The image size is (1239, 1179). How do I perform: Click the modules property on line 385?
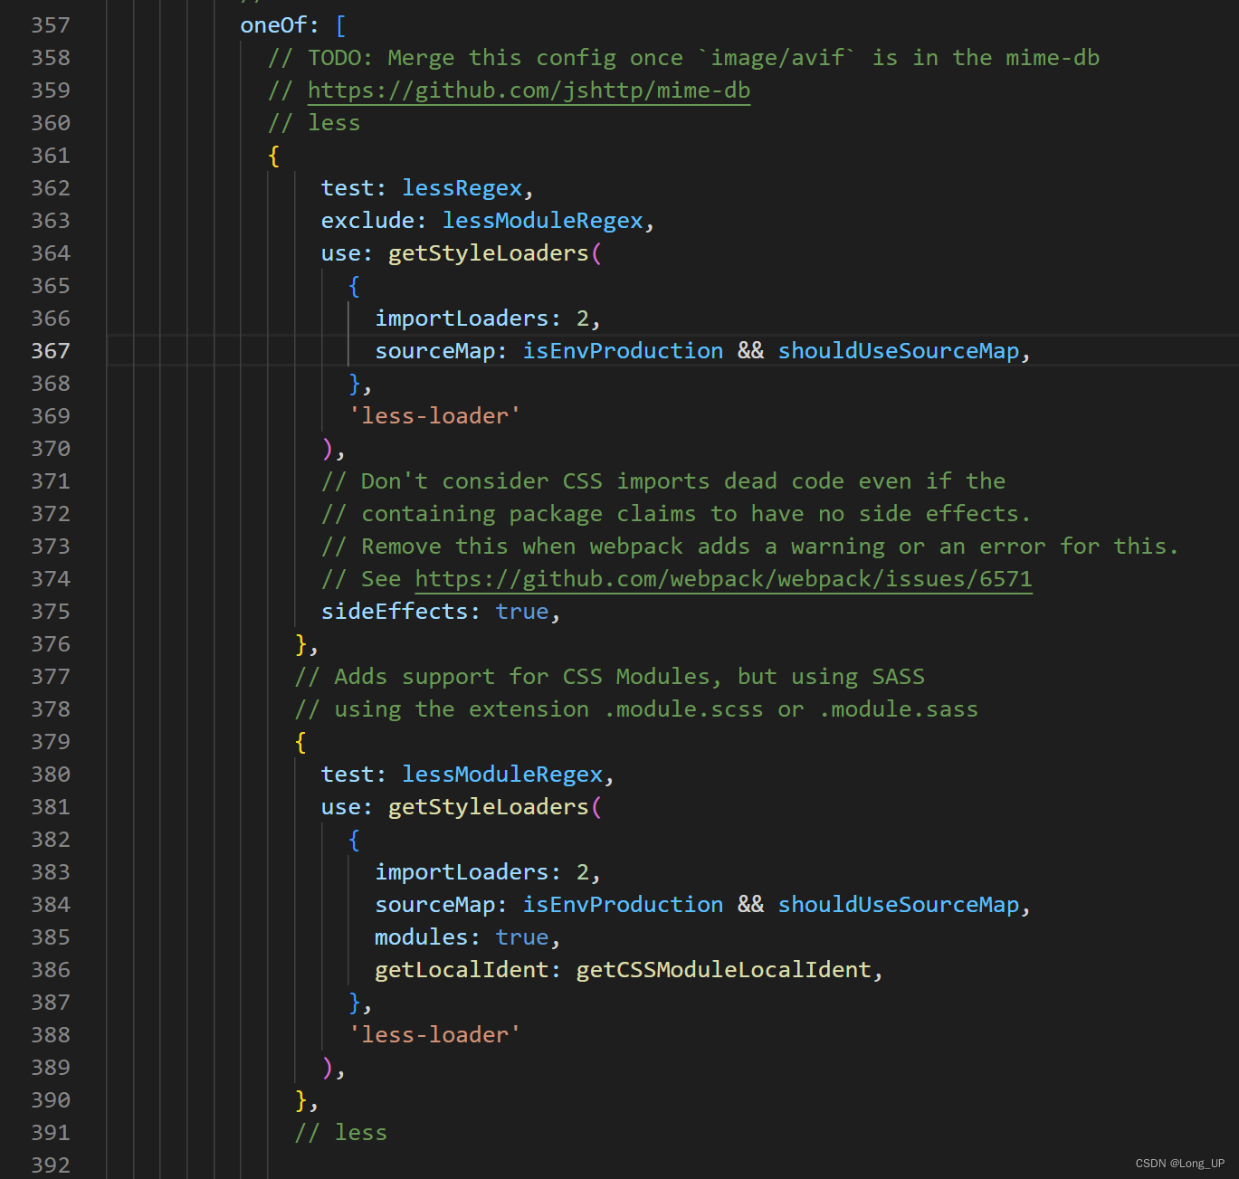point(421,937)
